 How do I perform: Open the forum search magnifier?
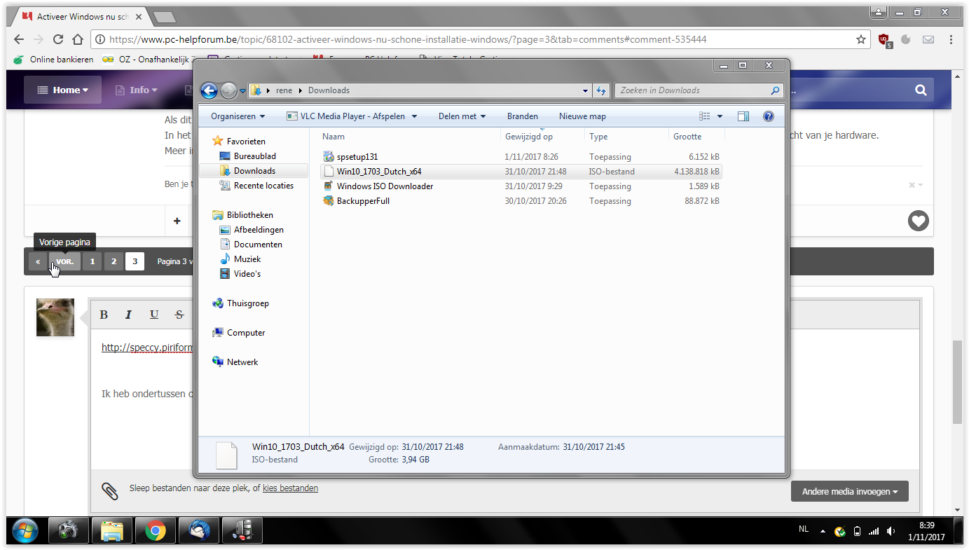(921, 90)
